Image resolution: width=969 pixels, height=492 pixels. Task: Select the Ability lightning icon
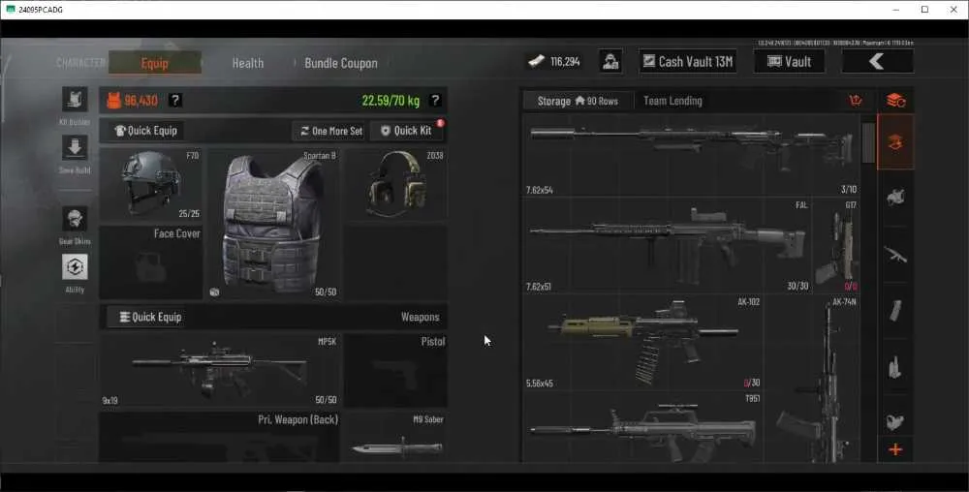coord(75,266)
